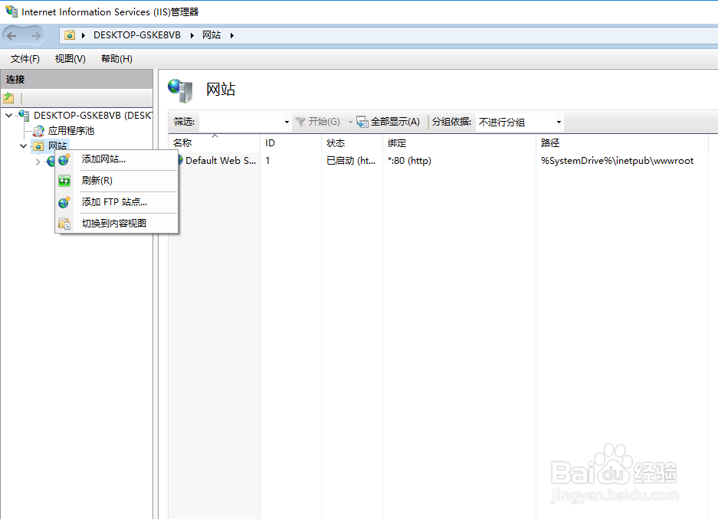Click the arrow before DESKTOP-GSKE8VB in breadcrumb
This screenshot has width=718, height=520.
(84, 35)
